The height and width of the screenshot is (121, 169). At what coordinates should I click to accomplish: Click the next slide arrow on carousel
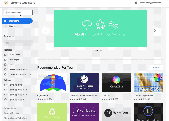155,31
